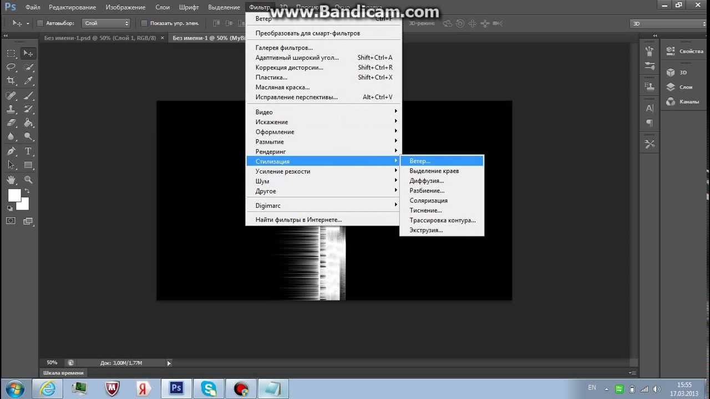The width and height of the screenshot is (710, 399).
Task: Select the Zoom tool
Action: (x=28, y=180)
